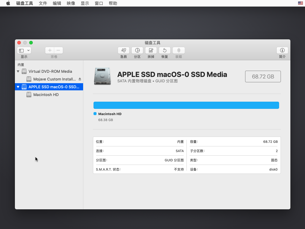Open the view dropdown chevron
The image size is (305, 229).
pos(28,50)
